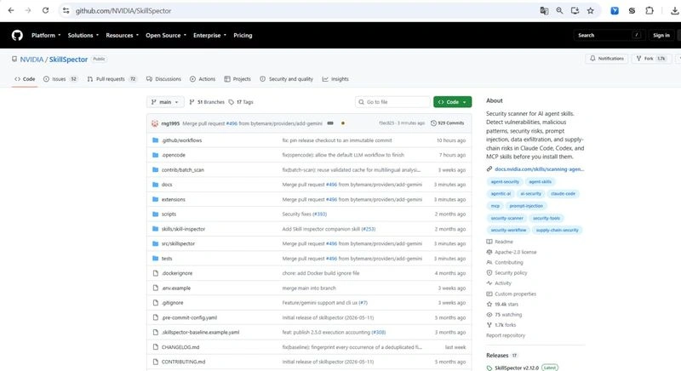Image resolution: width=681 pixels, height=371 pixels.
Task: Open the .opencode folder
Action: click(x=174, y=155)
